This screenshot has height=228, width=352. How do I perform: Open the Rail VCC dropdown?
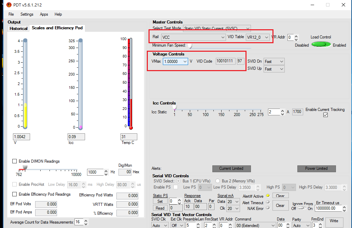(193, 37)
